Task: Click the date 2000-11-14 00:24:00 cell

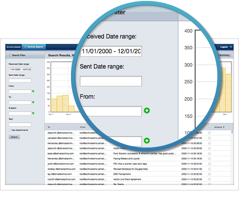Action: (192, 164)
